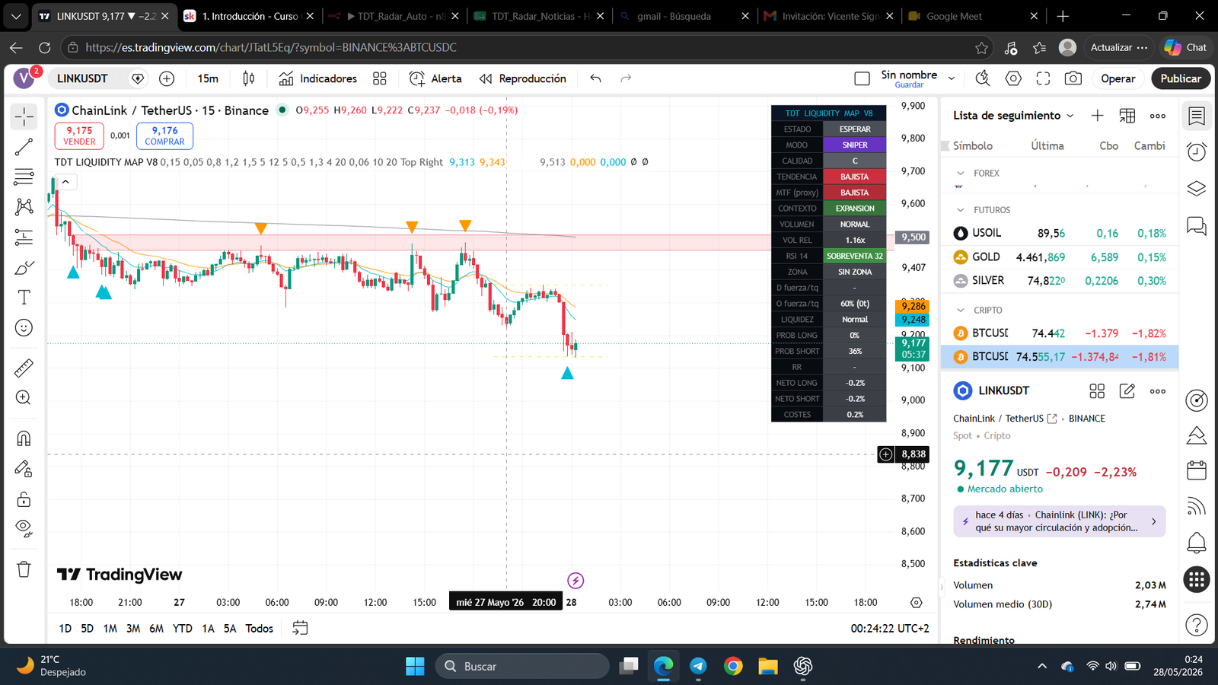Viewport: 1218px width, 685px height.
Task: Expand the Sin nombre layout dropdown
Action: [x=952, y=78]
